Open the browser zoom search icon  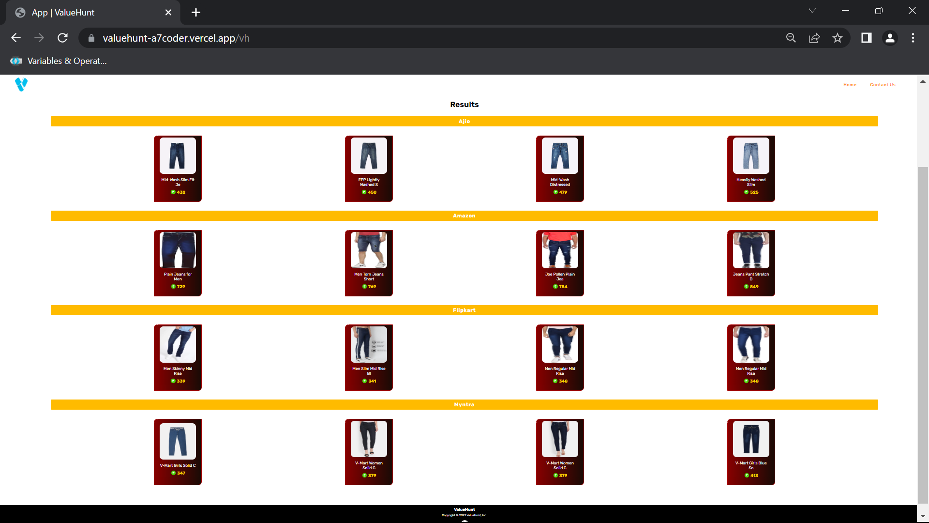(x=791, y=38)
